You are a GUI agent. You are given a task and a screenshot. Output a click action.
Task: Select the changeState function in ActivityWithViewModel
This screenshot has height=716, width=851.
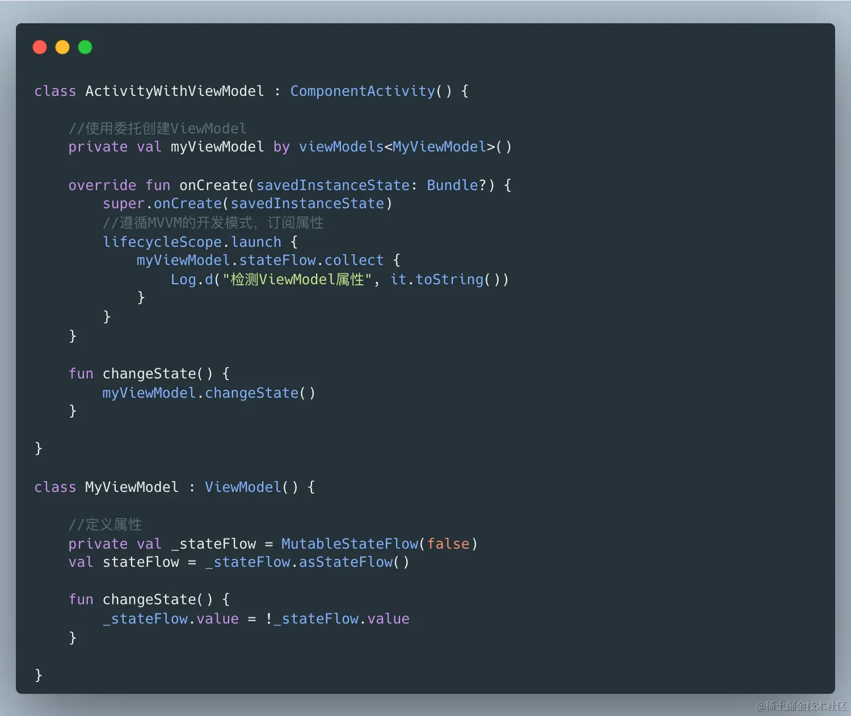150,373
